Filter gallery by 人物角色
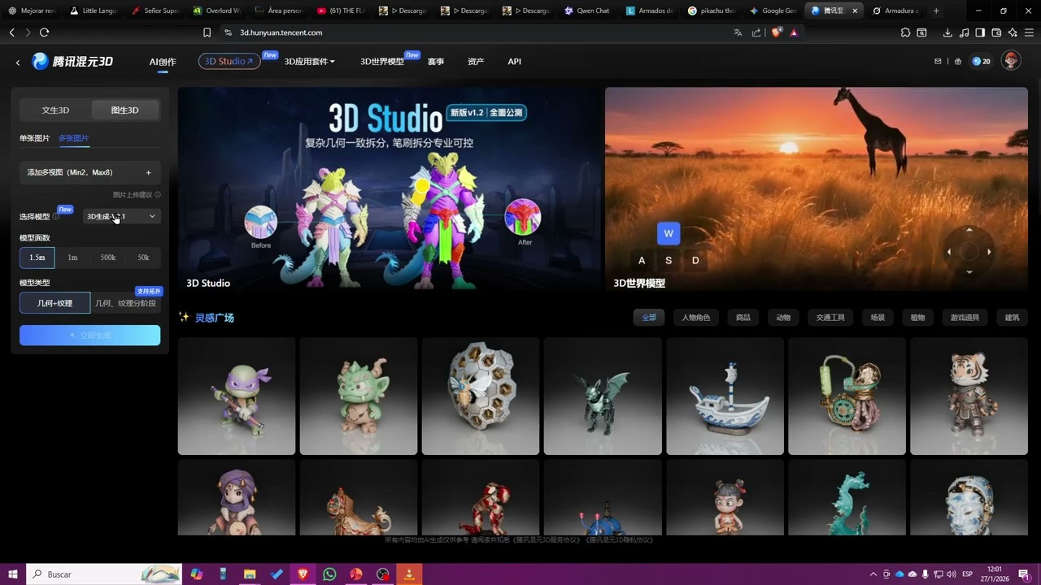Screen dimensions: 1041x585 pos(695,317)
